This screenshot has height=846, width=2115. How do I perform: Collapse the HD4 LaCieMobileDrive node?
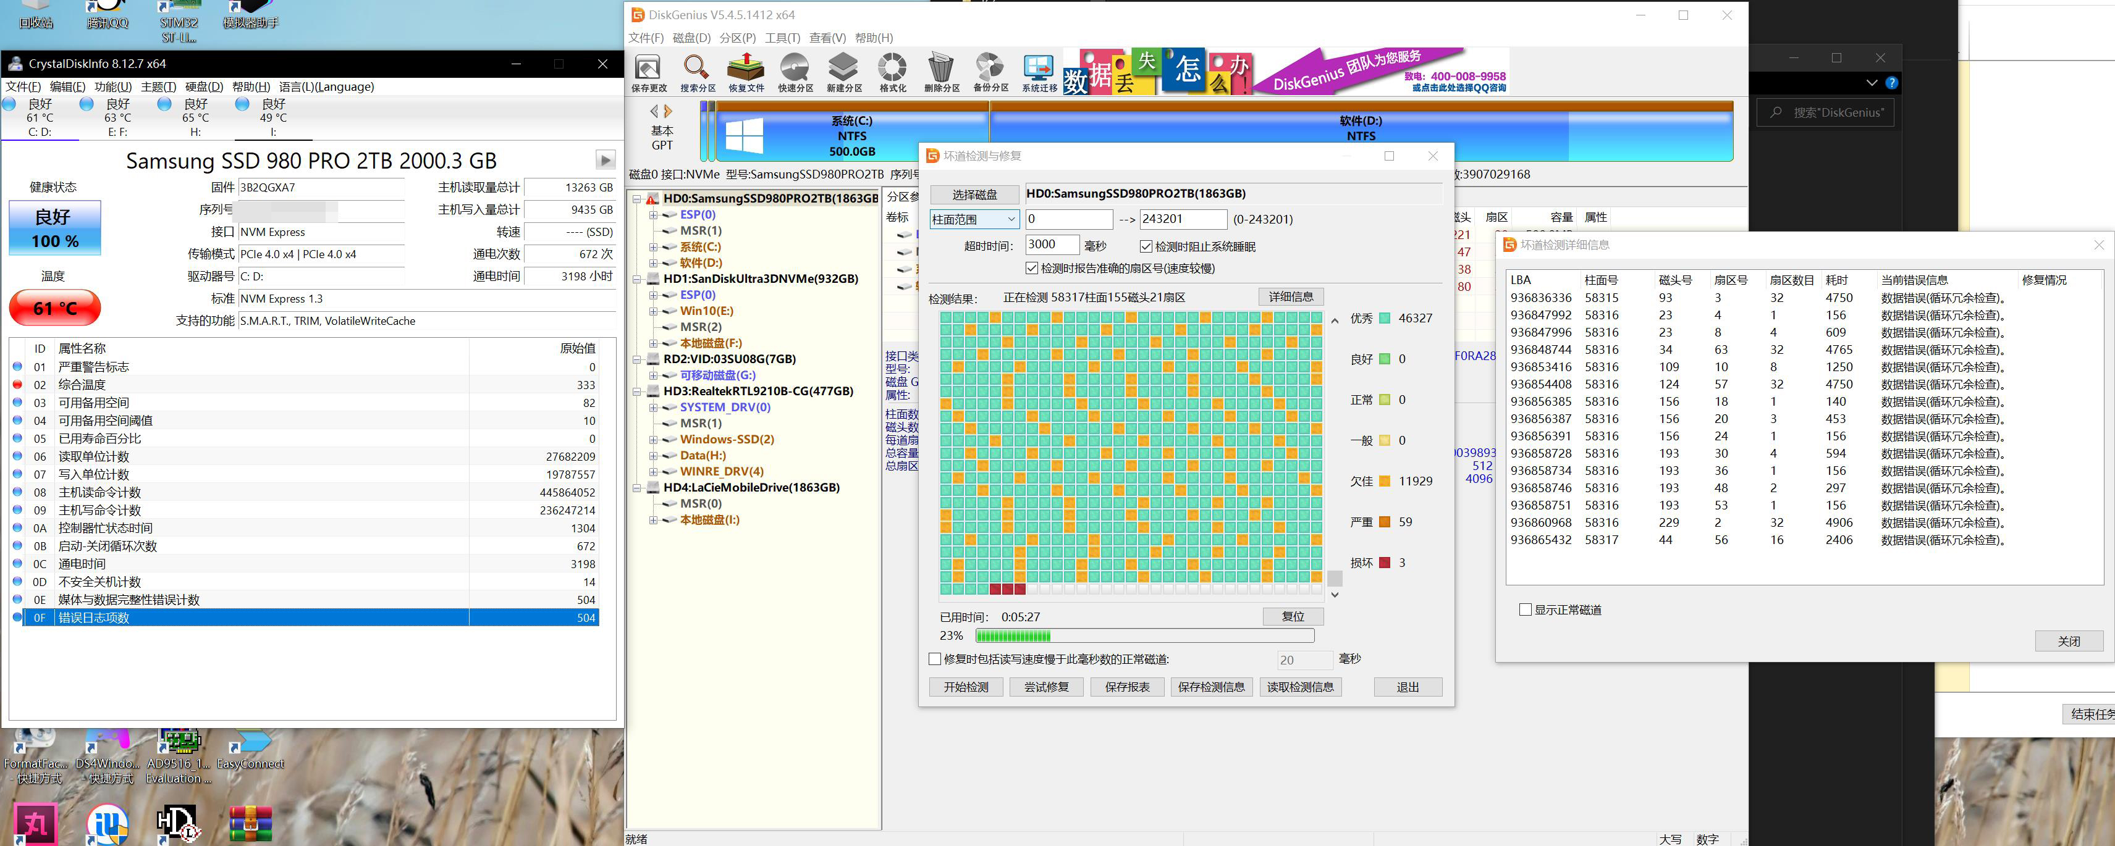[637, 487]
